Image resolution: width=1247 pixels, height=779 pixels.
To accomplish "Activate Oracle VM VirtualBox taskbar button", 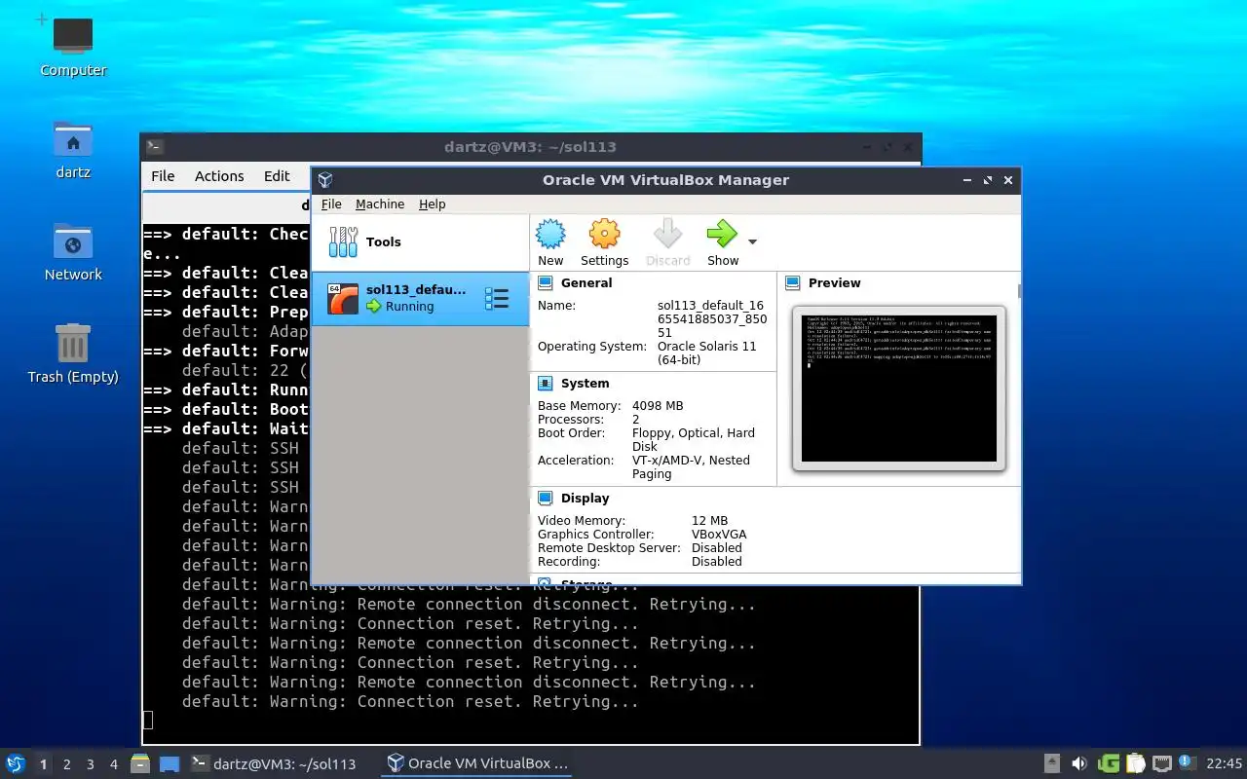I will click(x=477, y=764).
